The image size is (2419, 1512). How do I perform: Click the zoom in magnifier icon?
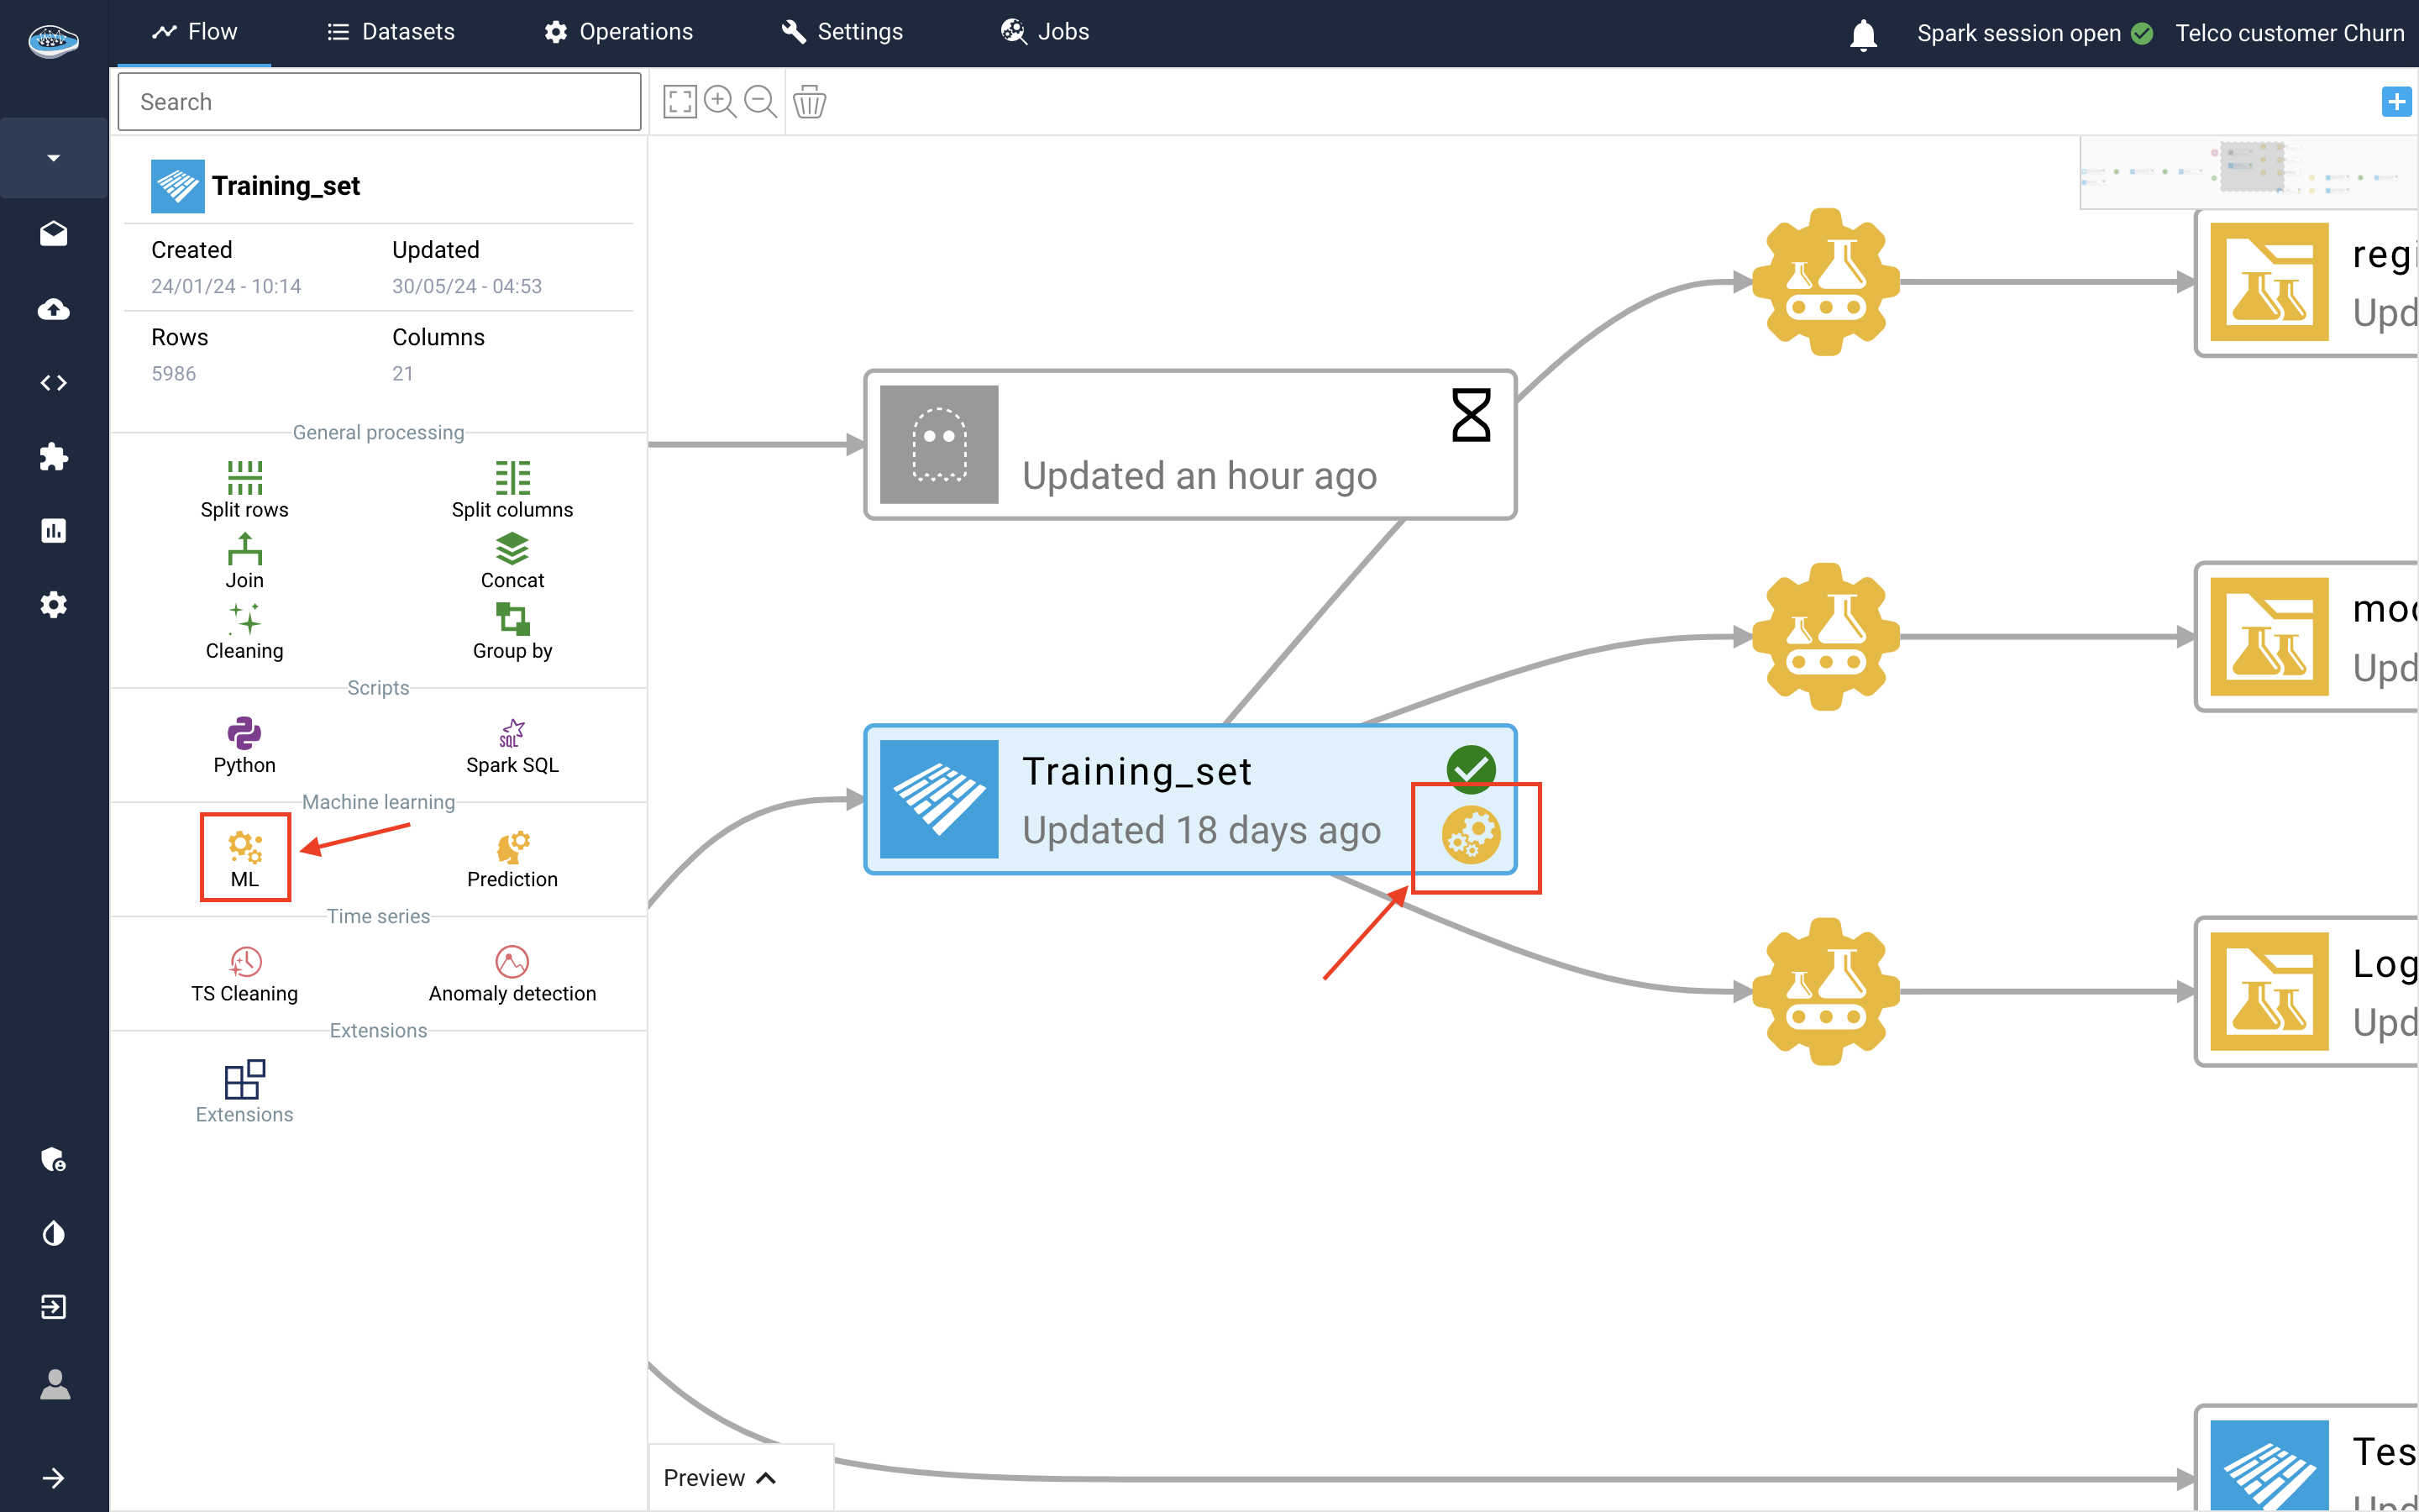(720, 102)
